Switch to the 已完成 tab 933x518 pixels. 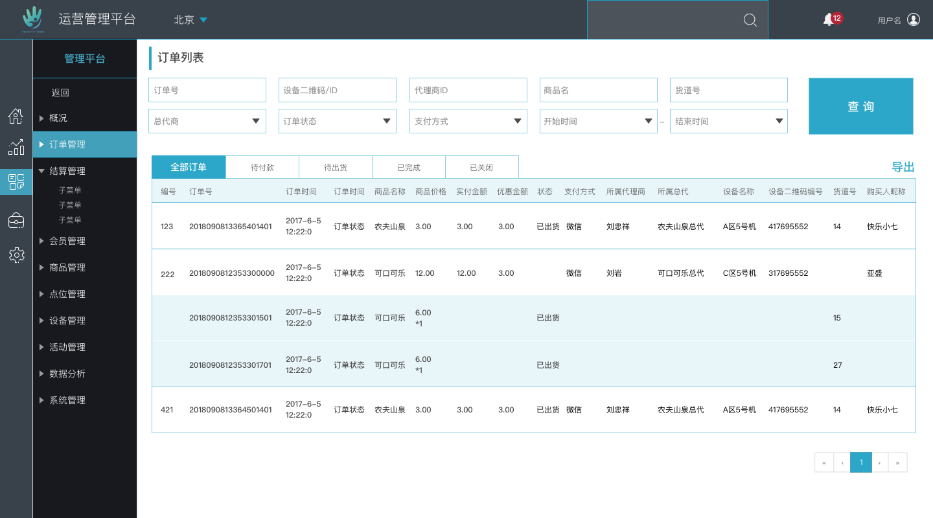click(x=409, y=167)
